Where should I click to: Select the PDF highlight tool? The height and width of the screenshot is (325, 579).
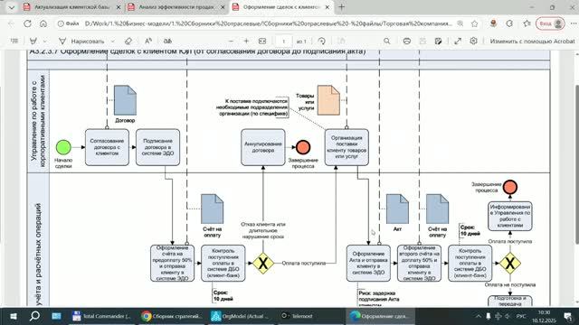(x=33, y=41)
